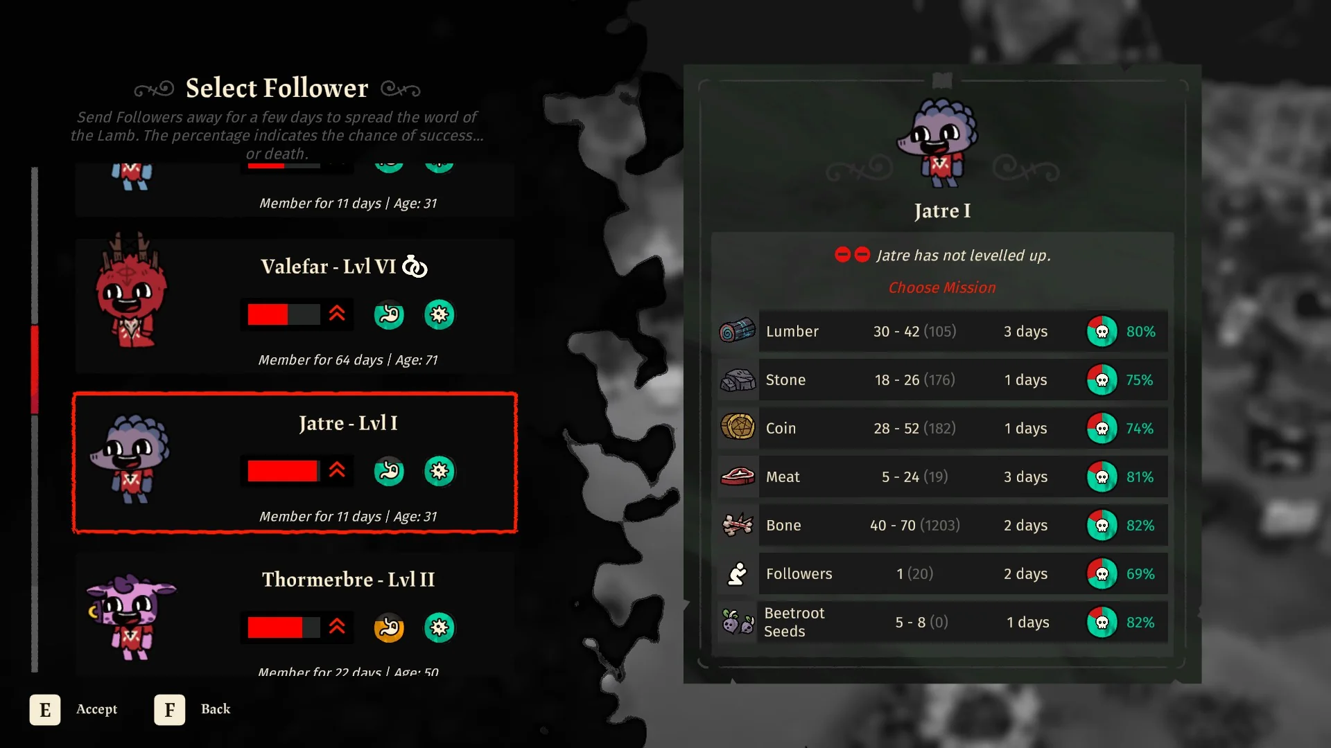Click the E Accept button
This screenshot has height=748, width=1331.
tap(73, 709)
